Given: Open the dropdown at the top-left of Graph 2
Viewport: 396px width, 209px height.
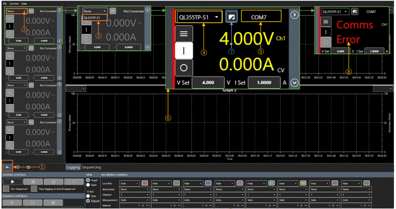Looking at the screenshot, I should pos(76,89).
